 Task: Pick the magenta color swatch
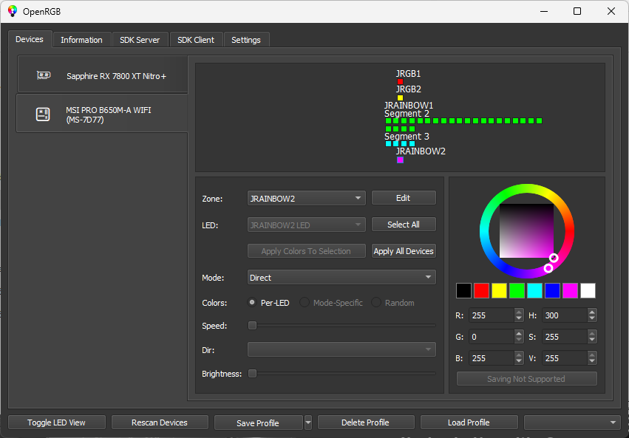(570, 290)
